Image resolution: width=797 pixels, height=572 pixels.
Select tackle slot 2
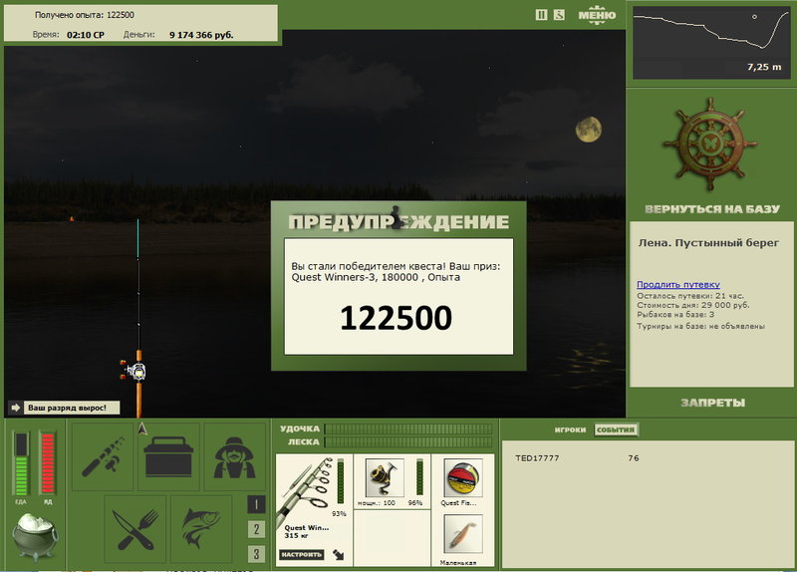point(256,529)
